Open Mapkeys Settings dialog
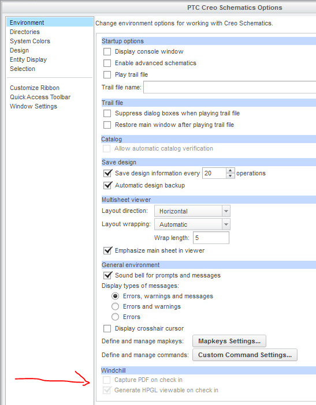Screen dimensions: 316x405 click(x=229, y=341)
